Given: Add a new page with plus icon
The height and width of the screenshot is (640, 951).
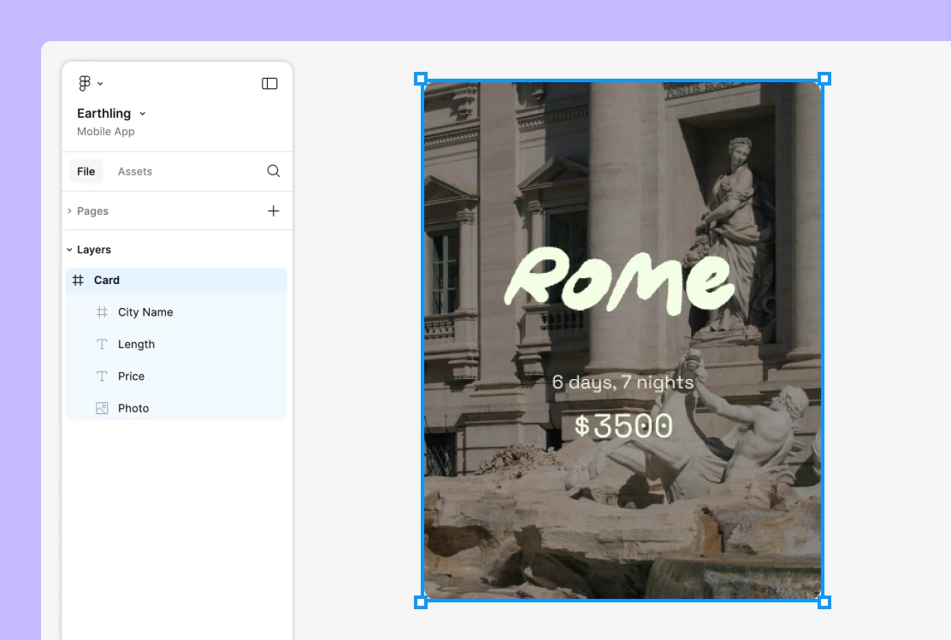Looking at the screenshot, I should pyautogui.click(x=274, y=211).
